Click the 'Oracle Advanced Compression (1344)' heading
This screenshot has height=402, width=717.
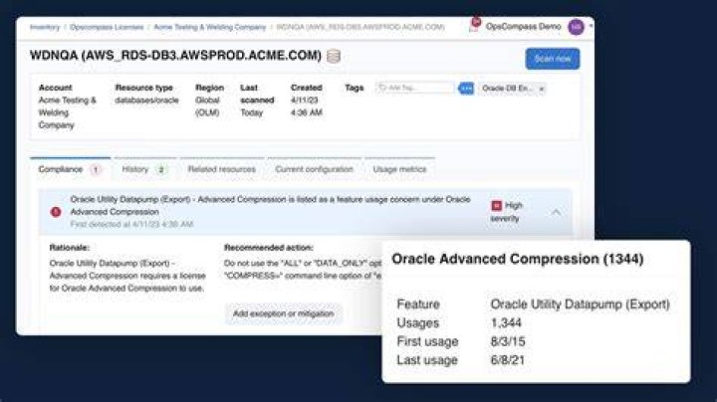[518, 259]
